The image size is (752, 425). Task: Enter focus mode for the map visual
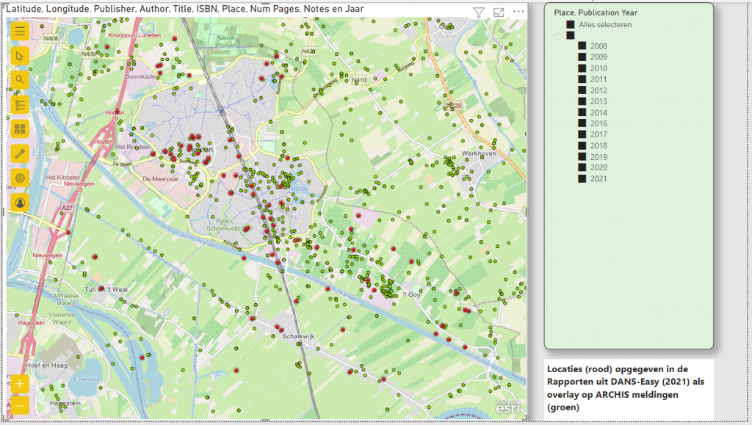click(499, 12)
